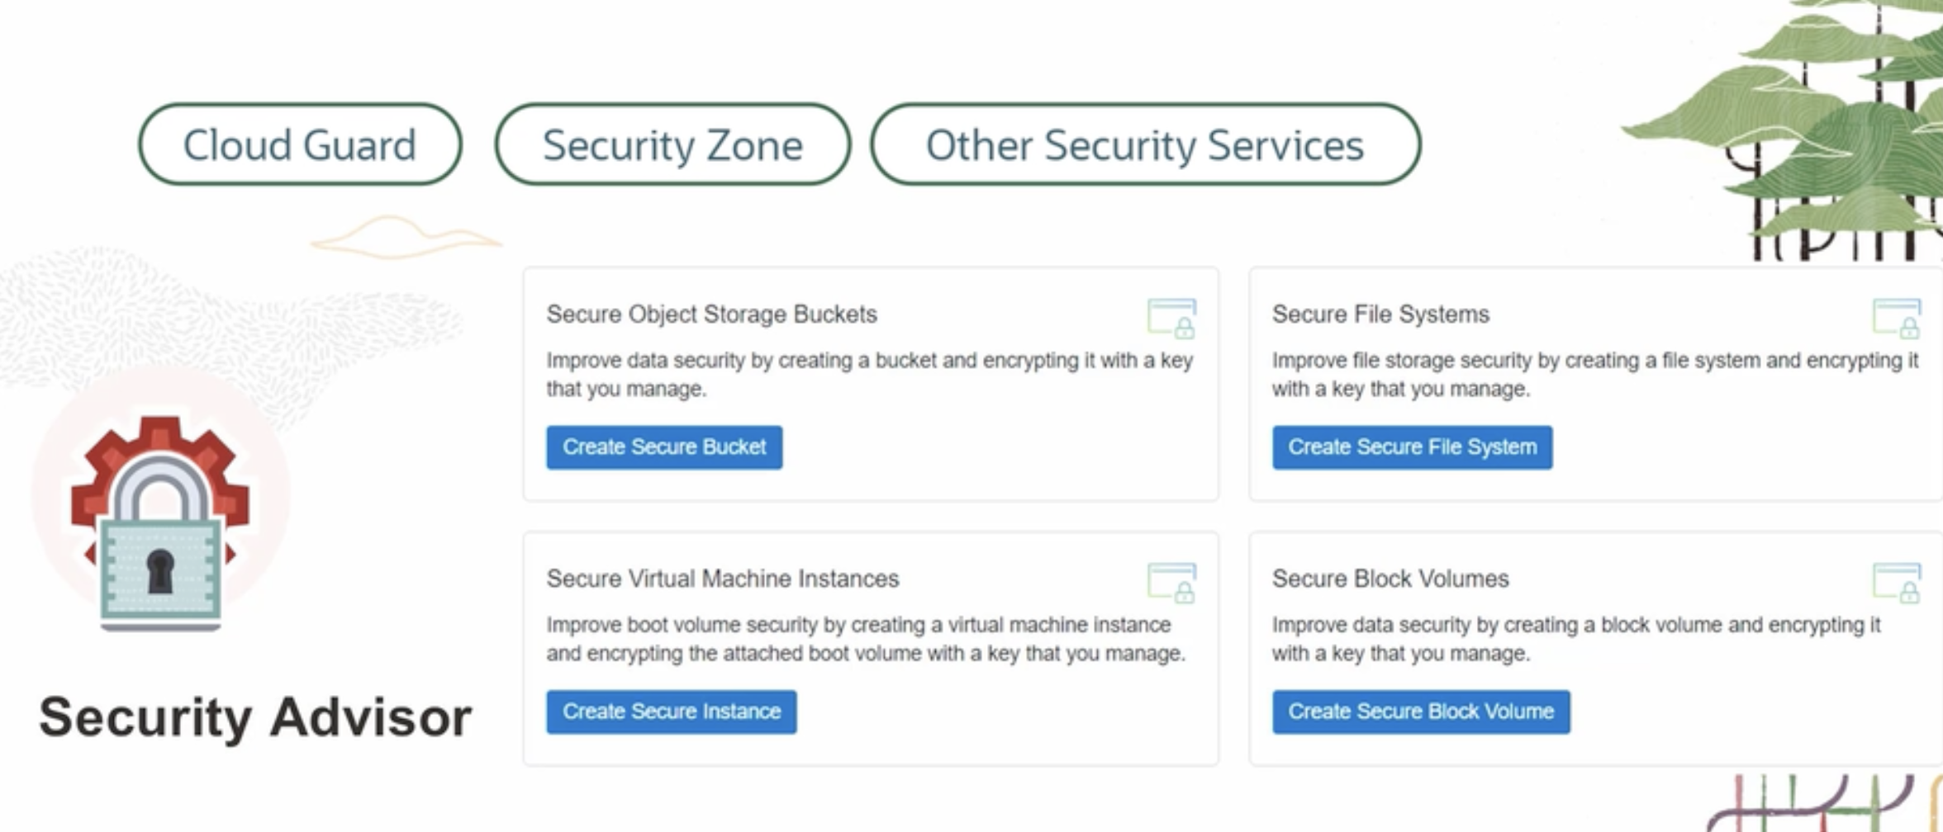Select the Cloud Guard tab
Viewport: 1943px width, 832px height.
pos(299,144)
